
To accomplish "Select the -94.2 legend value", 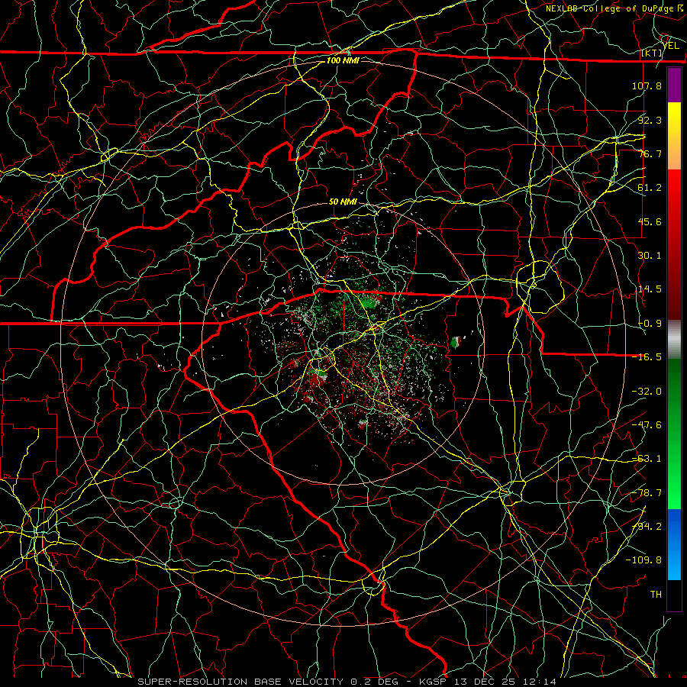I will click(647, 527).
